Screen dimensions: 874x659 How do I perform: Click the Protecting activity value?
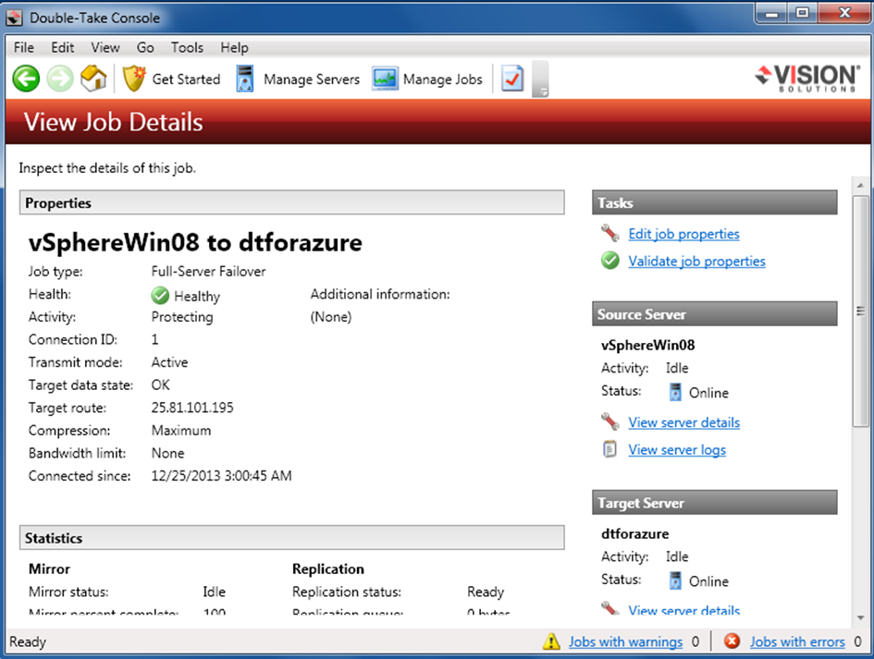point(182,317)
